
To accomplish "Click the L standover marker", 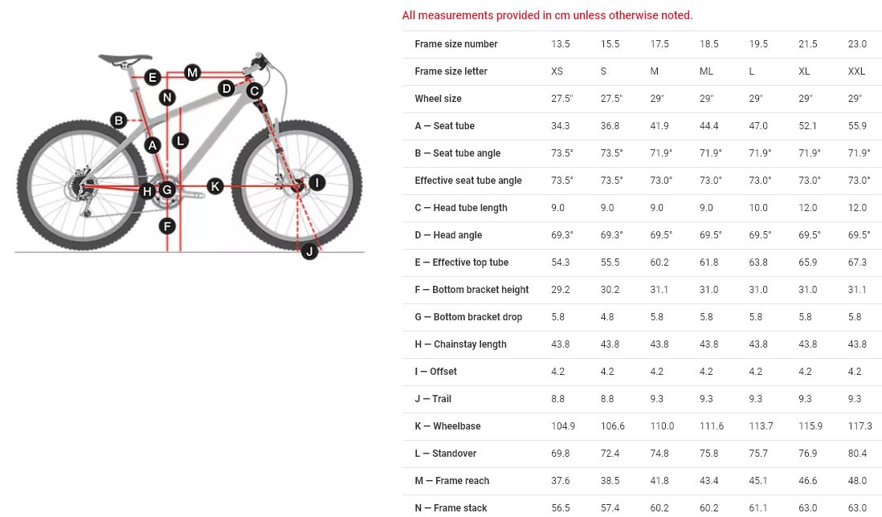I will (x=180, y=140).
